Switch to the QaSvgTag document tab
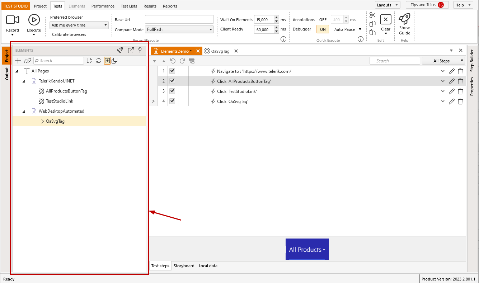The image size is (479, 283). (220, 51)
